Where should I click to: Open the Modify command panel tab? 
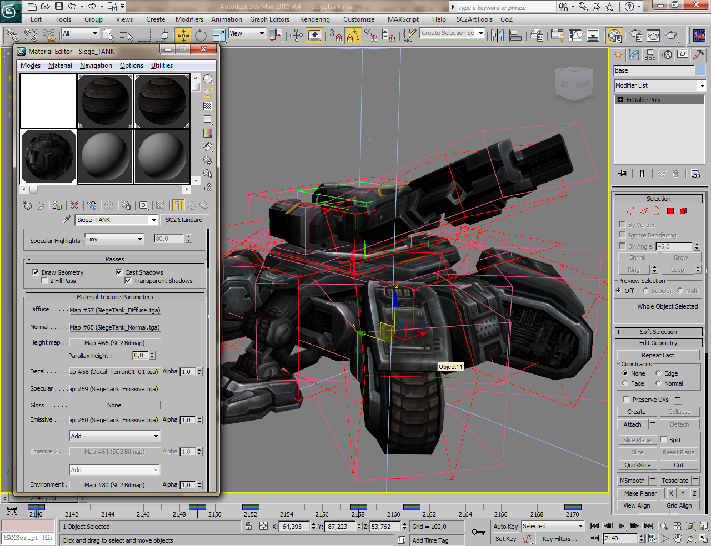[x=634, y=55]
